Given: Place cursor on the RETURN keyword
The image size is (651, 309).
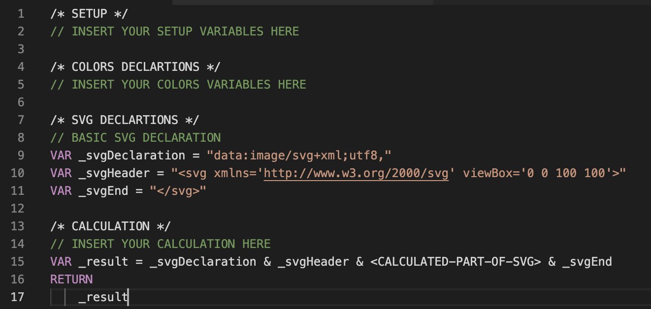Looking at the screenshot, I should point(71,279).
